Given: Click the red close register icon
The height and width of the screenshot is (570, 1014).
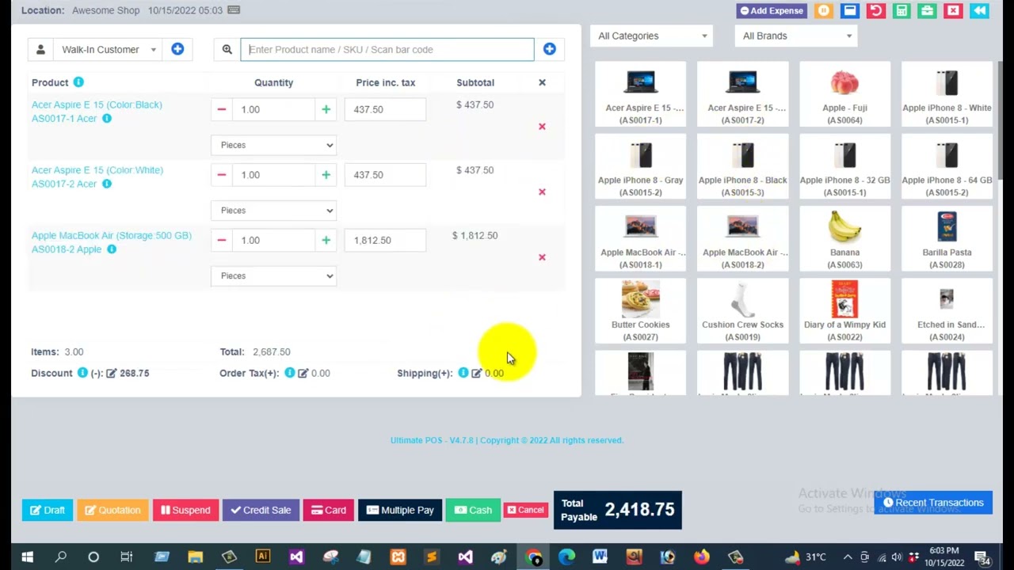Looking at the screenshot, I should click(x=953, y=10).
